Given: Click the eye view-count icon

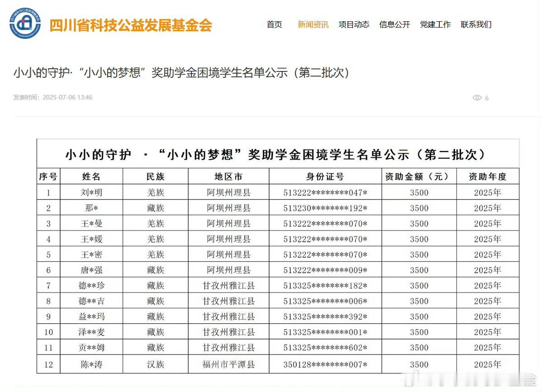Looking at the screenshot, I should [x=477, y=98].
